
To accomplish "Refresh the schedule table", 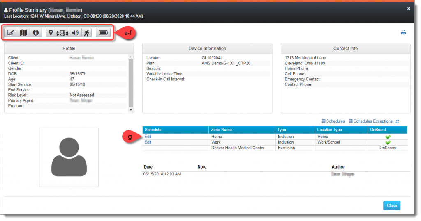I will tap(397, 121).
